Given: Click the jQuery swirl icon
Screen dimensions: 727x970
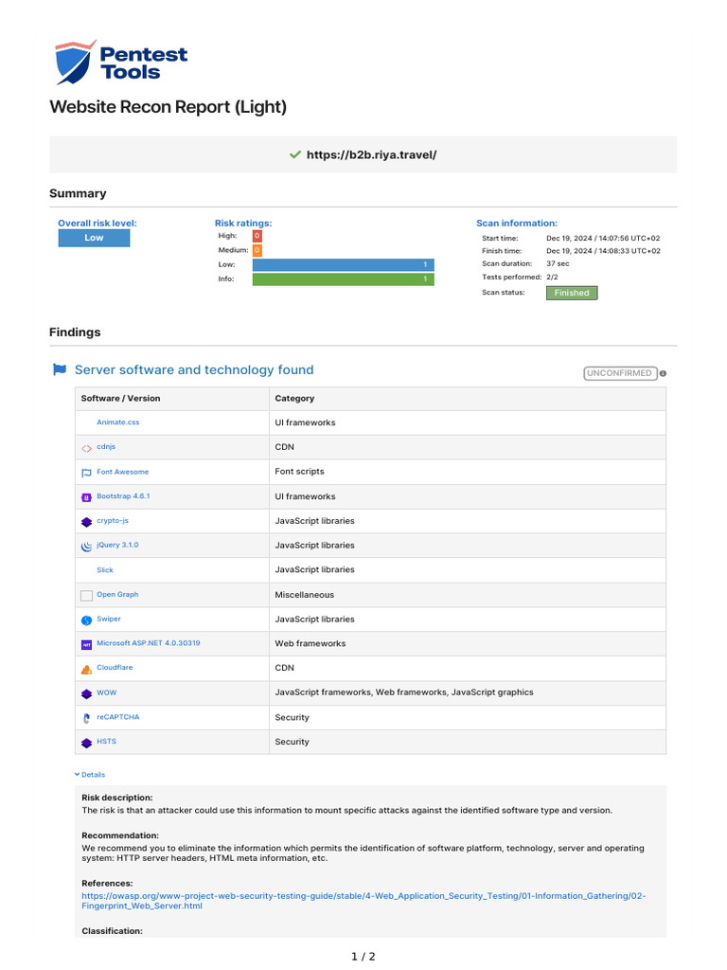Looking at the screenshot, I should coord(86,547).
